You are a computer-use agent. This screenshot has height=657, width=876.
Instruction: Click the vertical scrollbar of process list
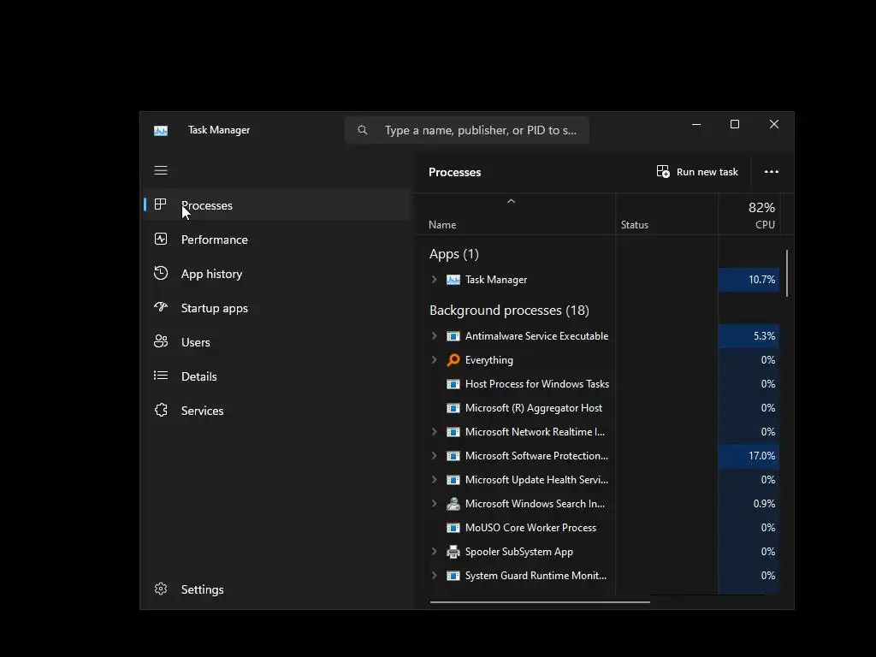pos(787,273)
